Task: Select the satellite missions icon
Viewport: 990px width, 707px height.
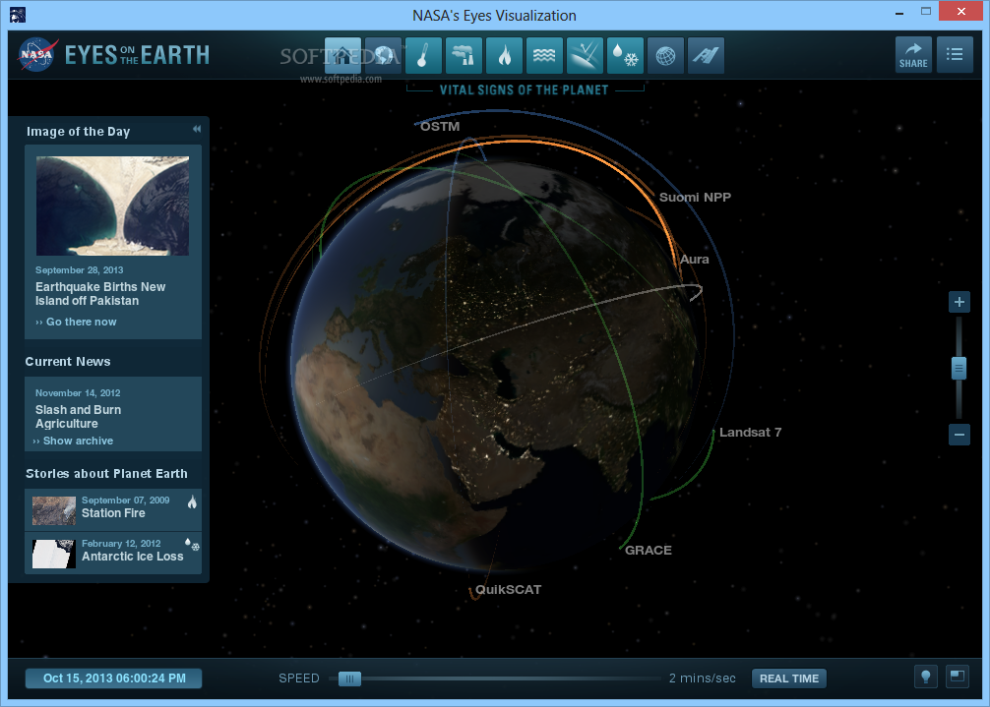Action: [706, 55]
